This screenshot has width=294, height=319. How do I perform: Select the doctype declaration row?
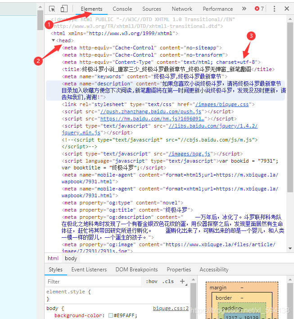click(143, 23)
